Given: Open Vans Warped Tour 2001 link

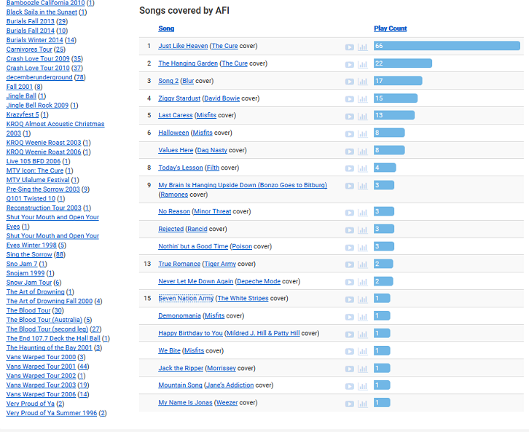Looking at the screenshot, I should [41, 366].
